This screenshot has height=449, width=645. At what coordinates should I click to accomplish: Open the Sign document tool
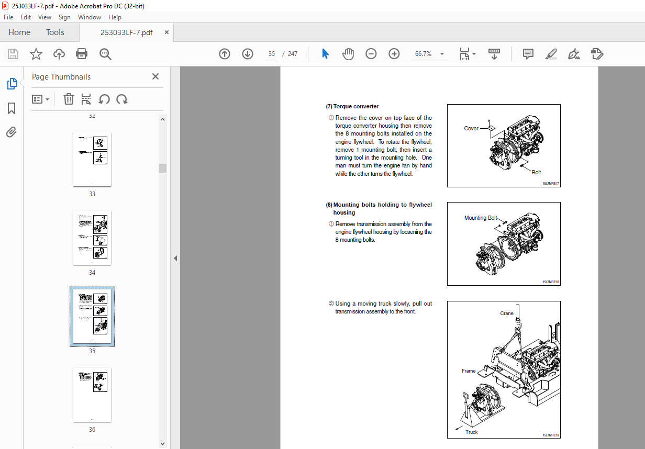pos(574,54)
